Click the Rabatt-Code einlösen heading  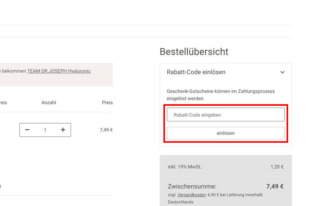point(196,72)
